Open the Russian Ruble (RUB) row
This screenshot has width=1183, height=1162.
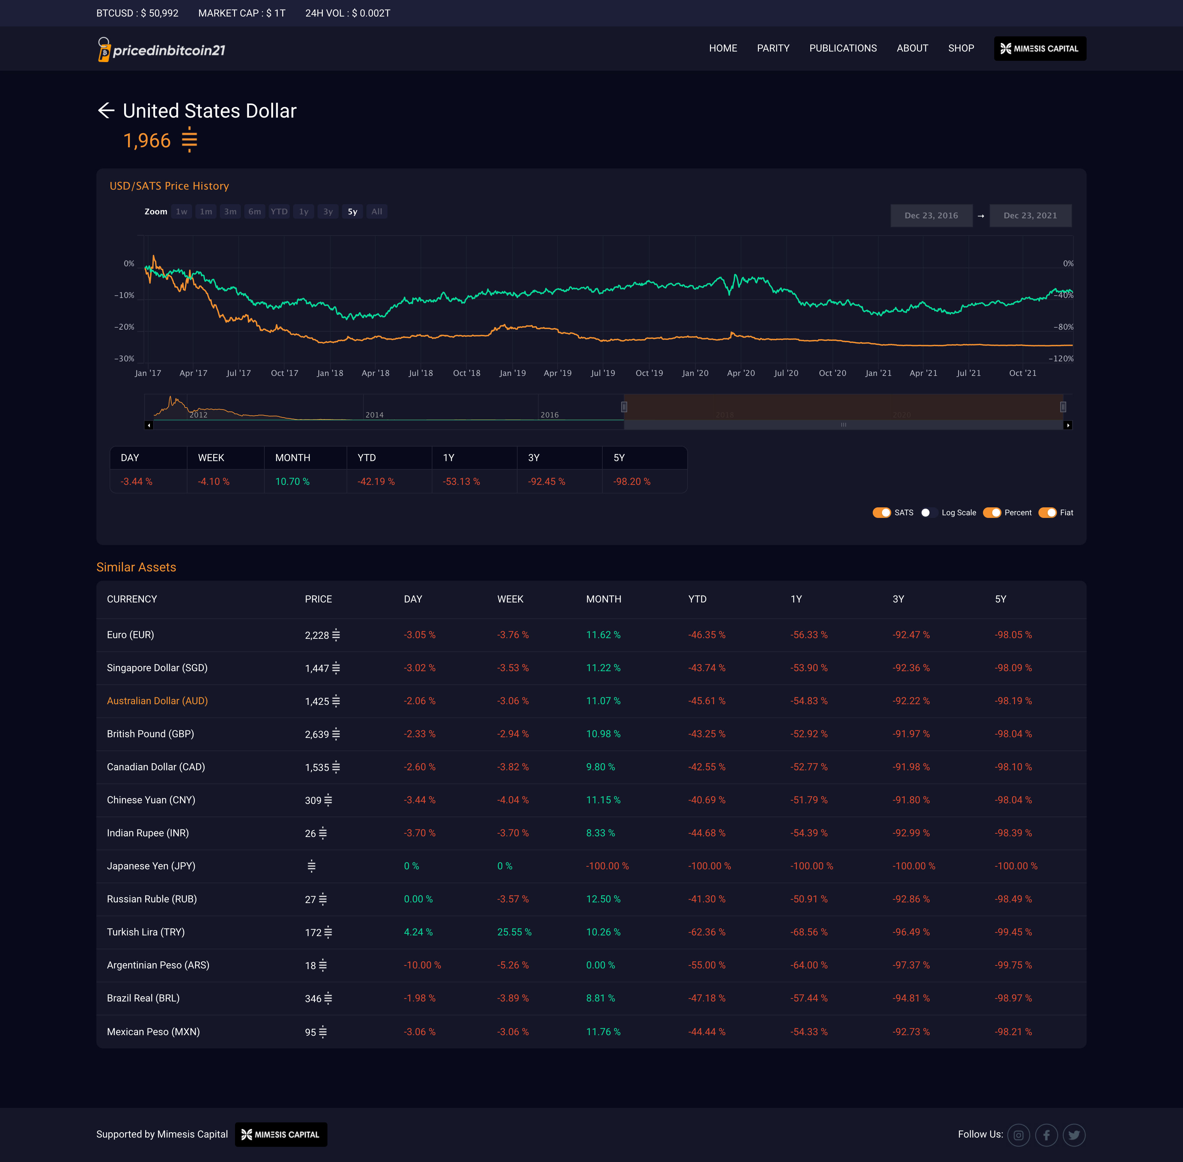pyautogui.click(x=591, y=899)
